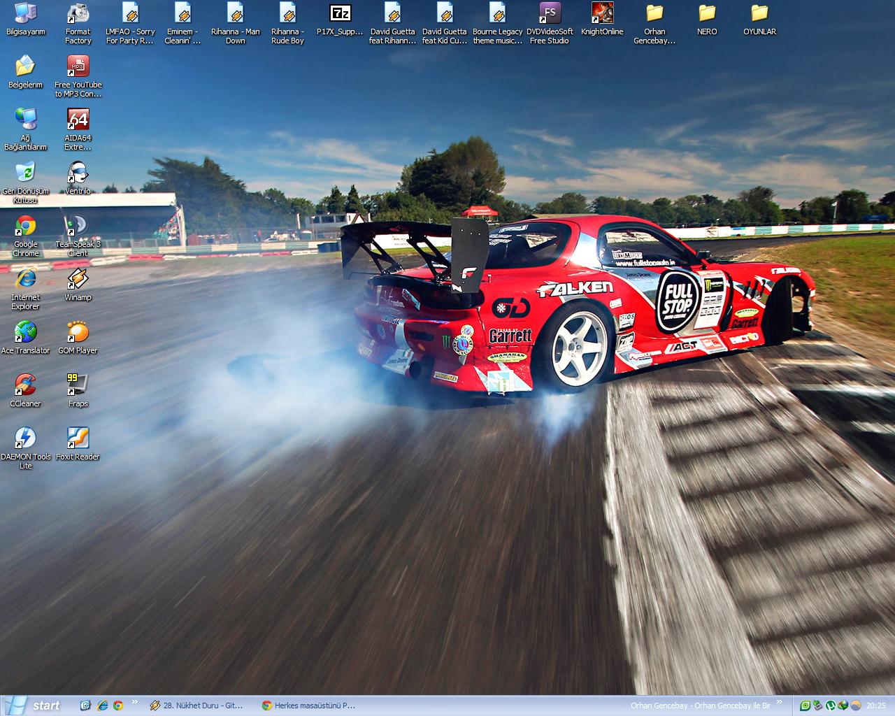The image size is (895, 716).
Task: Select TeamSpeak 3 Client shortcut
Action: point(78,236)
